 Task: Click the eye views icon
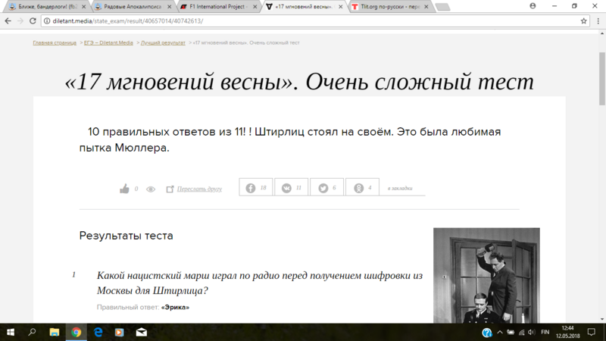pyautogui.click(x=151, y=189)
